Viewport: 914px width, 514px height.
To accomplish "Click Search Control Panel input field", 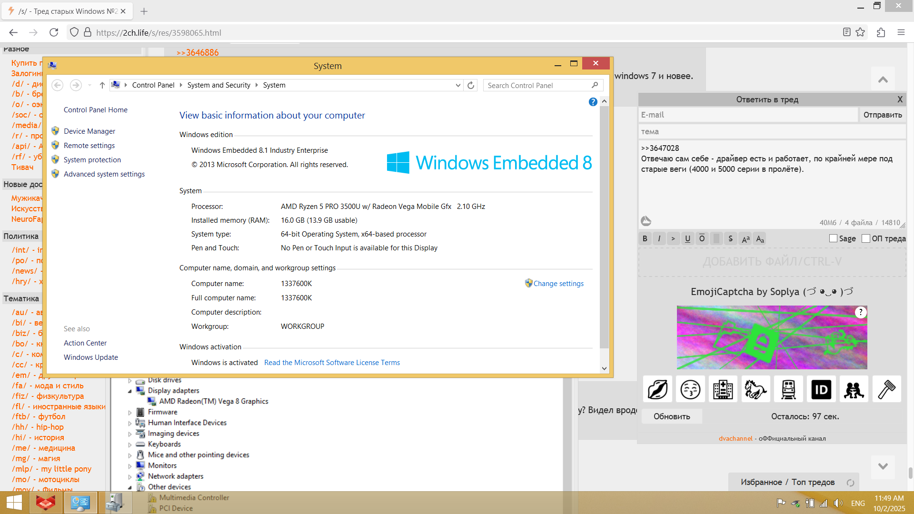I will (x=537, y=86).
